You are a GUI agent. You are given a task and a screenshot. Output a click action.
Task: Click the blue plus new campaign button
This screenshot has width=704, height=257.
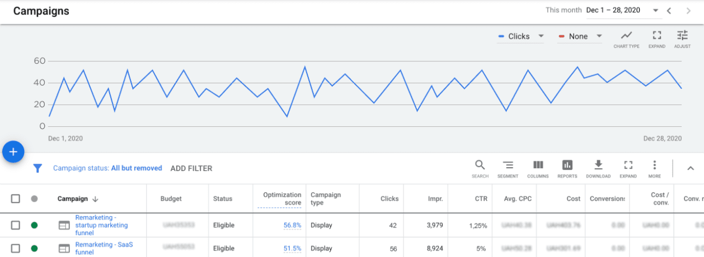[x=13, y=151]
